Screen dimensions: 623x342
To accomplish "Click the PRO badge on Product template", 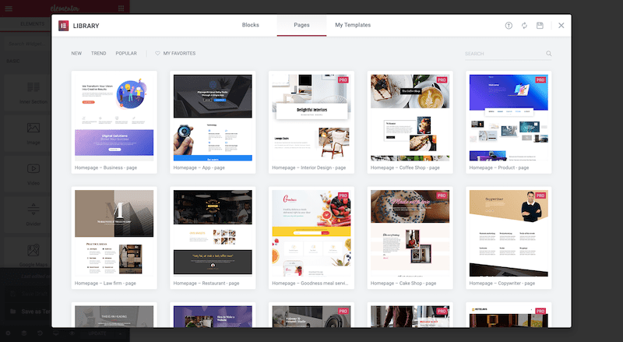I will coord(540,80).
